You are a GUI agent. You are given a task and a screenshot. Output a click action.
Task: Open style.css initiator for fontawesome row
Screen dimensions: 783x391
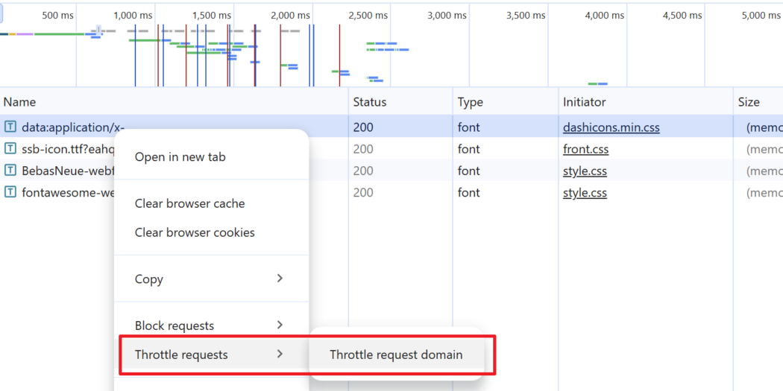pyautogui.click(x=585, y=192)
